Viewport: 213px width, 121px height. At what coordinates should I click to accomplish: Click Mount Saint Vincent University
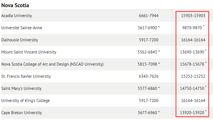(29, 52)
